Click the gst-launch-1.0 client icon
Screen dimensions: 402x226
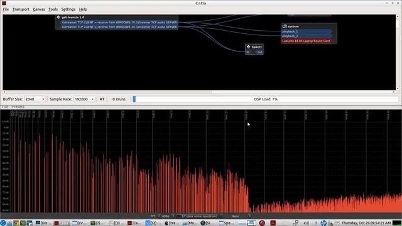(x=58, y=17)
